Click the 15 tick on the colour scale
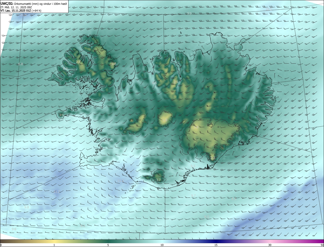The height and width of the screenshot is (247, 324). coord(216,245)
